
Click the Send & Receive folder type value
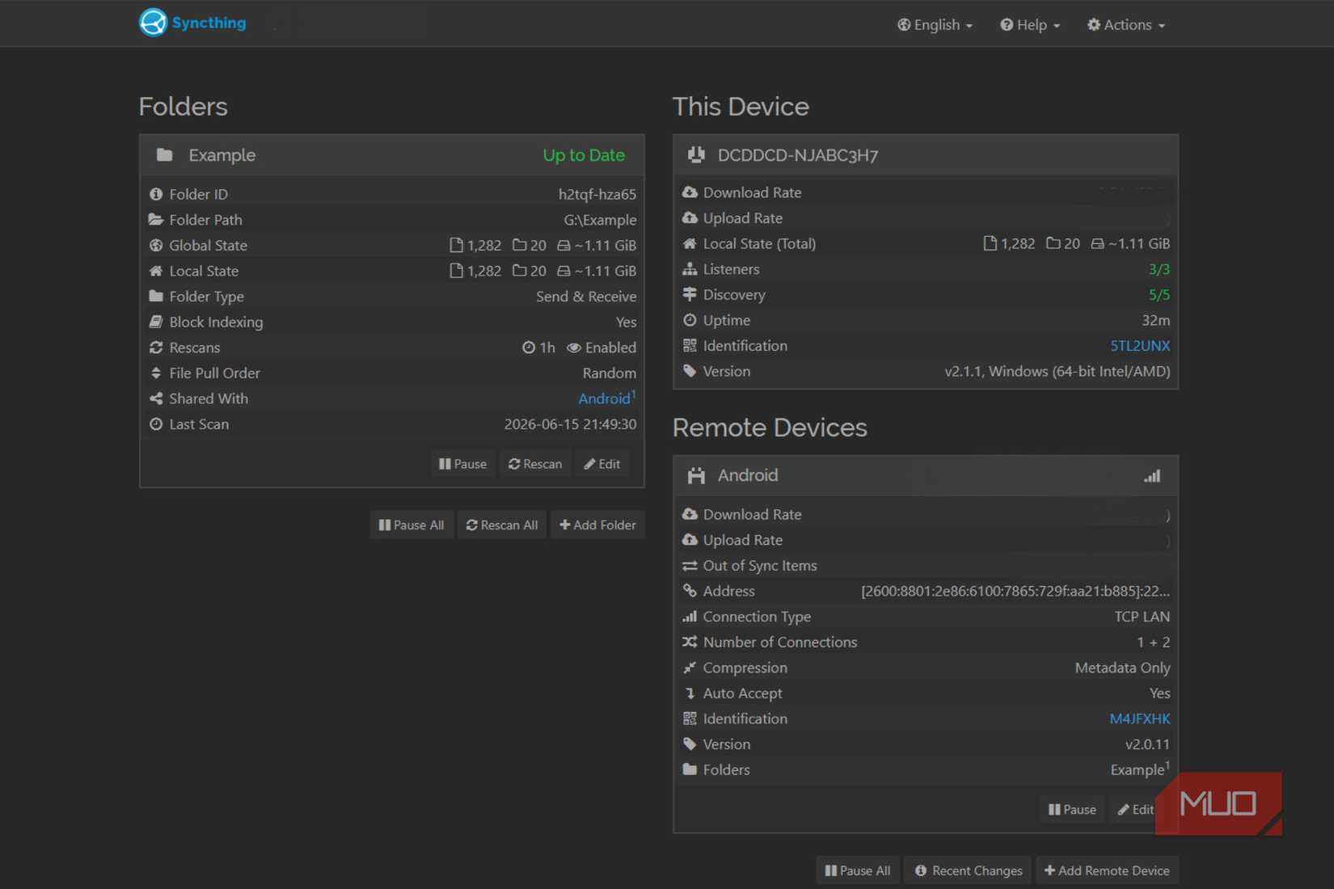pos(586,297)
